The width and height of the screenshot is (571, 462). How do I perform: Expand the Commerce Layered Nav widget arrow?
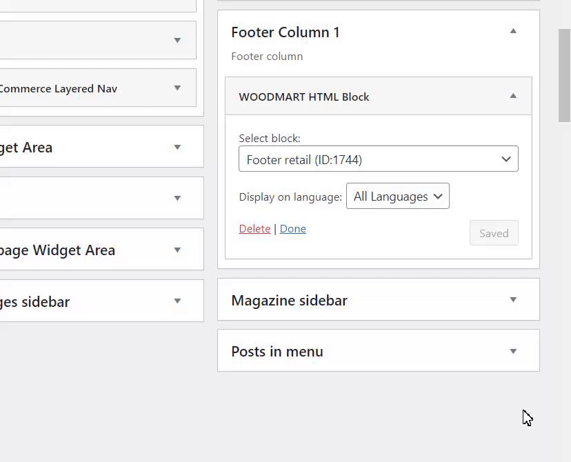coord(177,88)
